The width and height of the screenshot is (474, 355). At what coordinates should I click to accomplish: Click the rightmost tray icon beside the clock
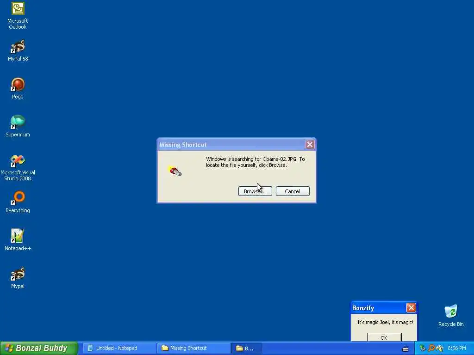pos(440,348)
